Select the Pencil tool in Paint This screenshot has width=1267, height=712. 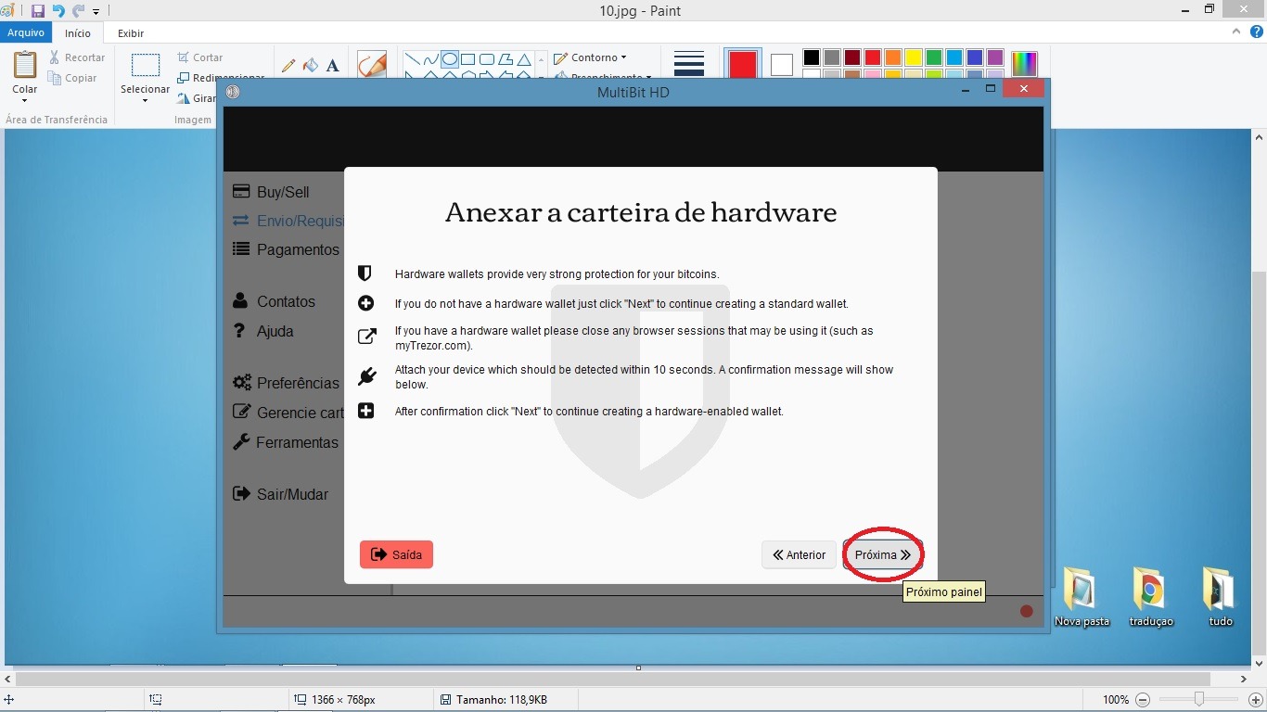click(288, 65)
